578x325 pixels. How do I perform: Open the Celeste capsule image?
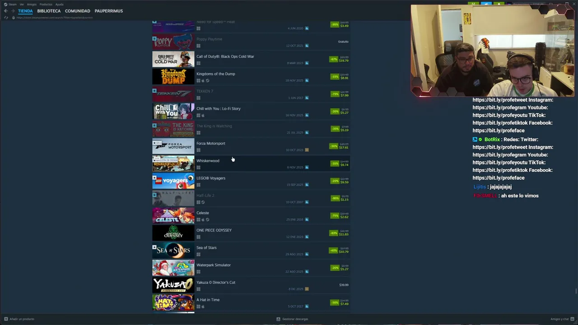coord(173,216)
